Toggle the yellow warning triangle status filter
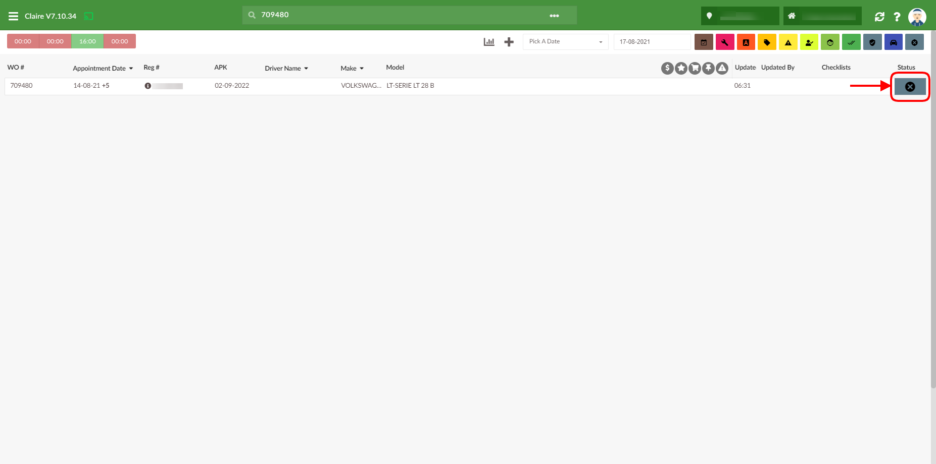This screenshot has width=936, height=464. click(788, 42)
